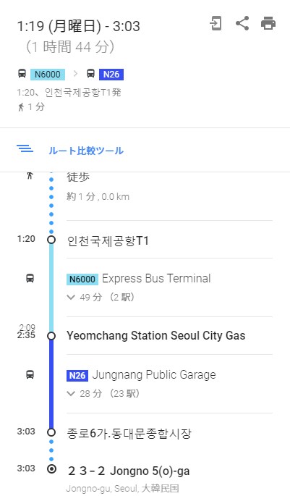The height and width of the screenshot is (496, 290).
Task: Select the light blue N6000 badge in header
Action: 48,75
